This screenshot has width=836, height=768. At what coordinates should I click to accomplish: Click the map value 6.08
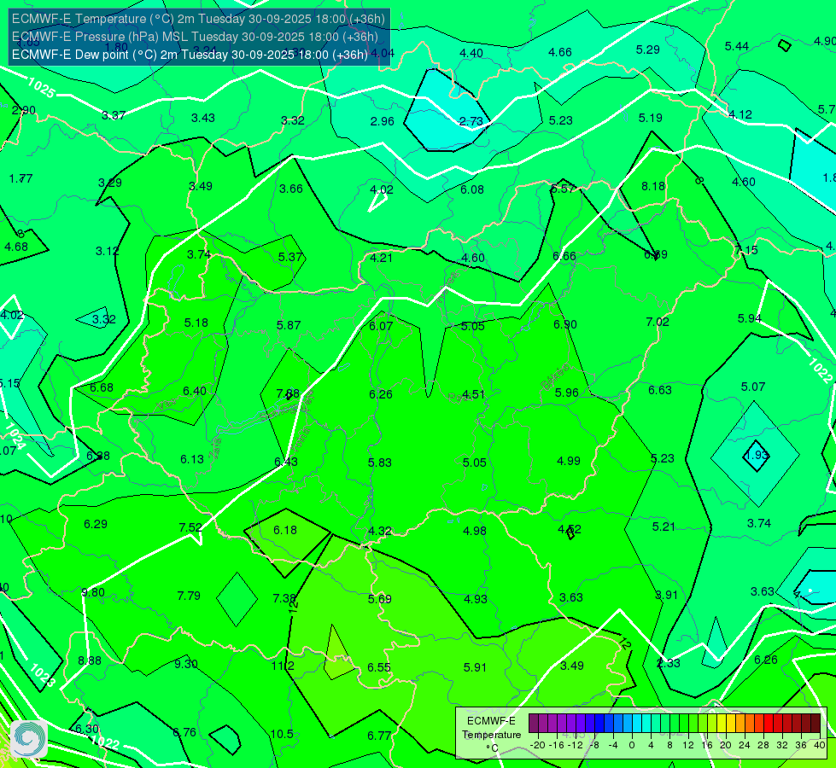coord(472,189)
